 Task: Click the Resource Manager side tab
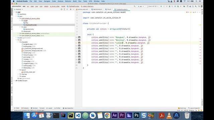coord(12,23)
